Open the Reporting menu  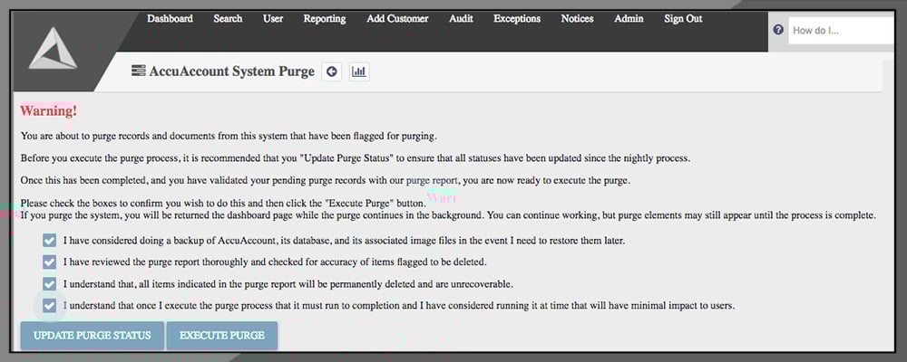coord(324,19)
